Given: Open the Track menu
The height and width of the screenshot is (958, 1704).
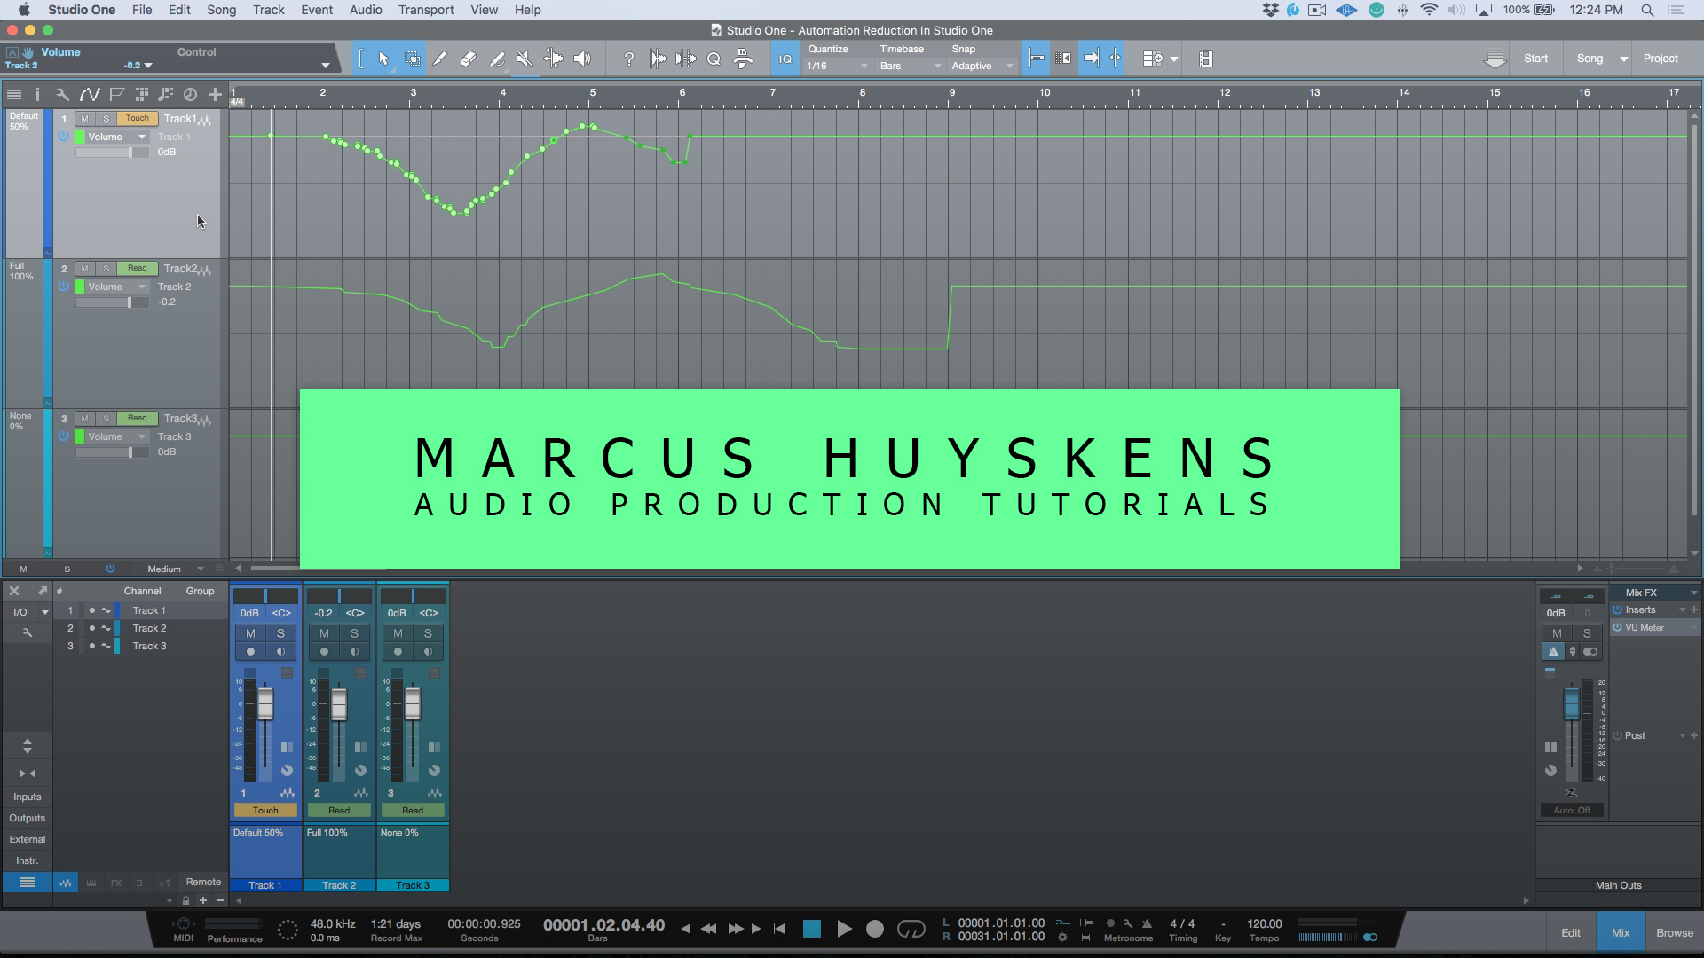Looking at the screenshot, I should coord(268,10).
